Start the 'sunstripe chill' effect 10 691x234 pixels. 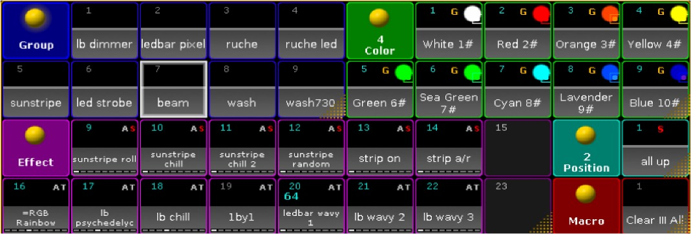click(x=173, y=148)
